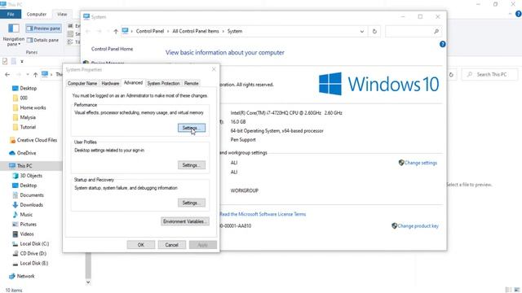Open Startup and Recovery Settings button

pos(192,203)
